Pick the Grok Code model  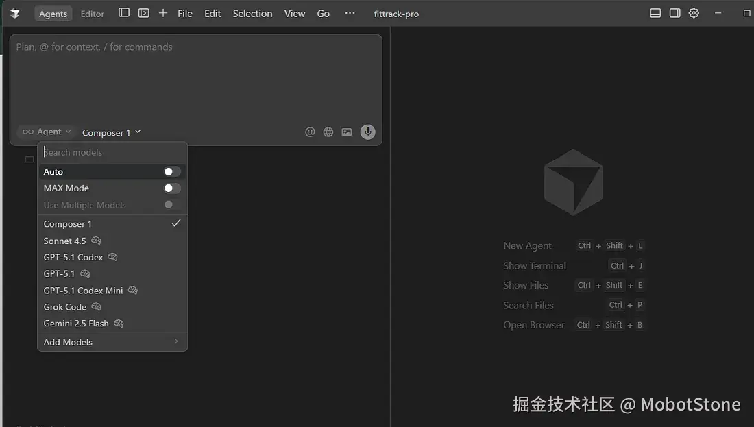pos(112,307)
